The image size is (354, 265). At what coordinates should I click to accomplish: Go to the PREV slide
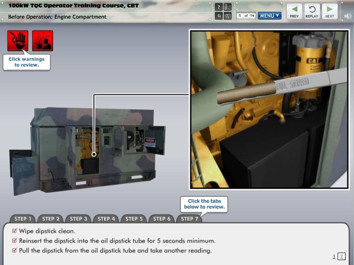coord(294,11)
